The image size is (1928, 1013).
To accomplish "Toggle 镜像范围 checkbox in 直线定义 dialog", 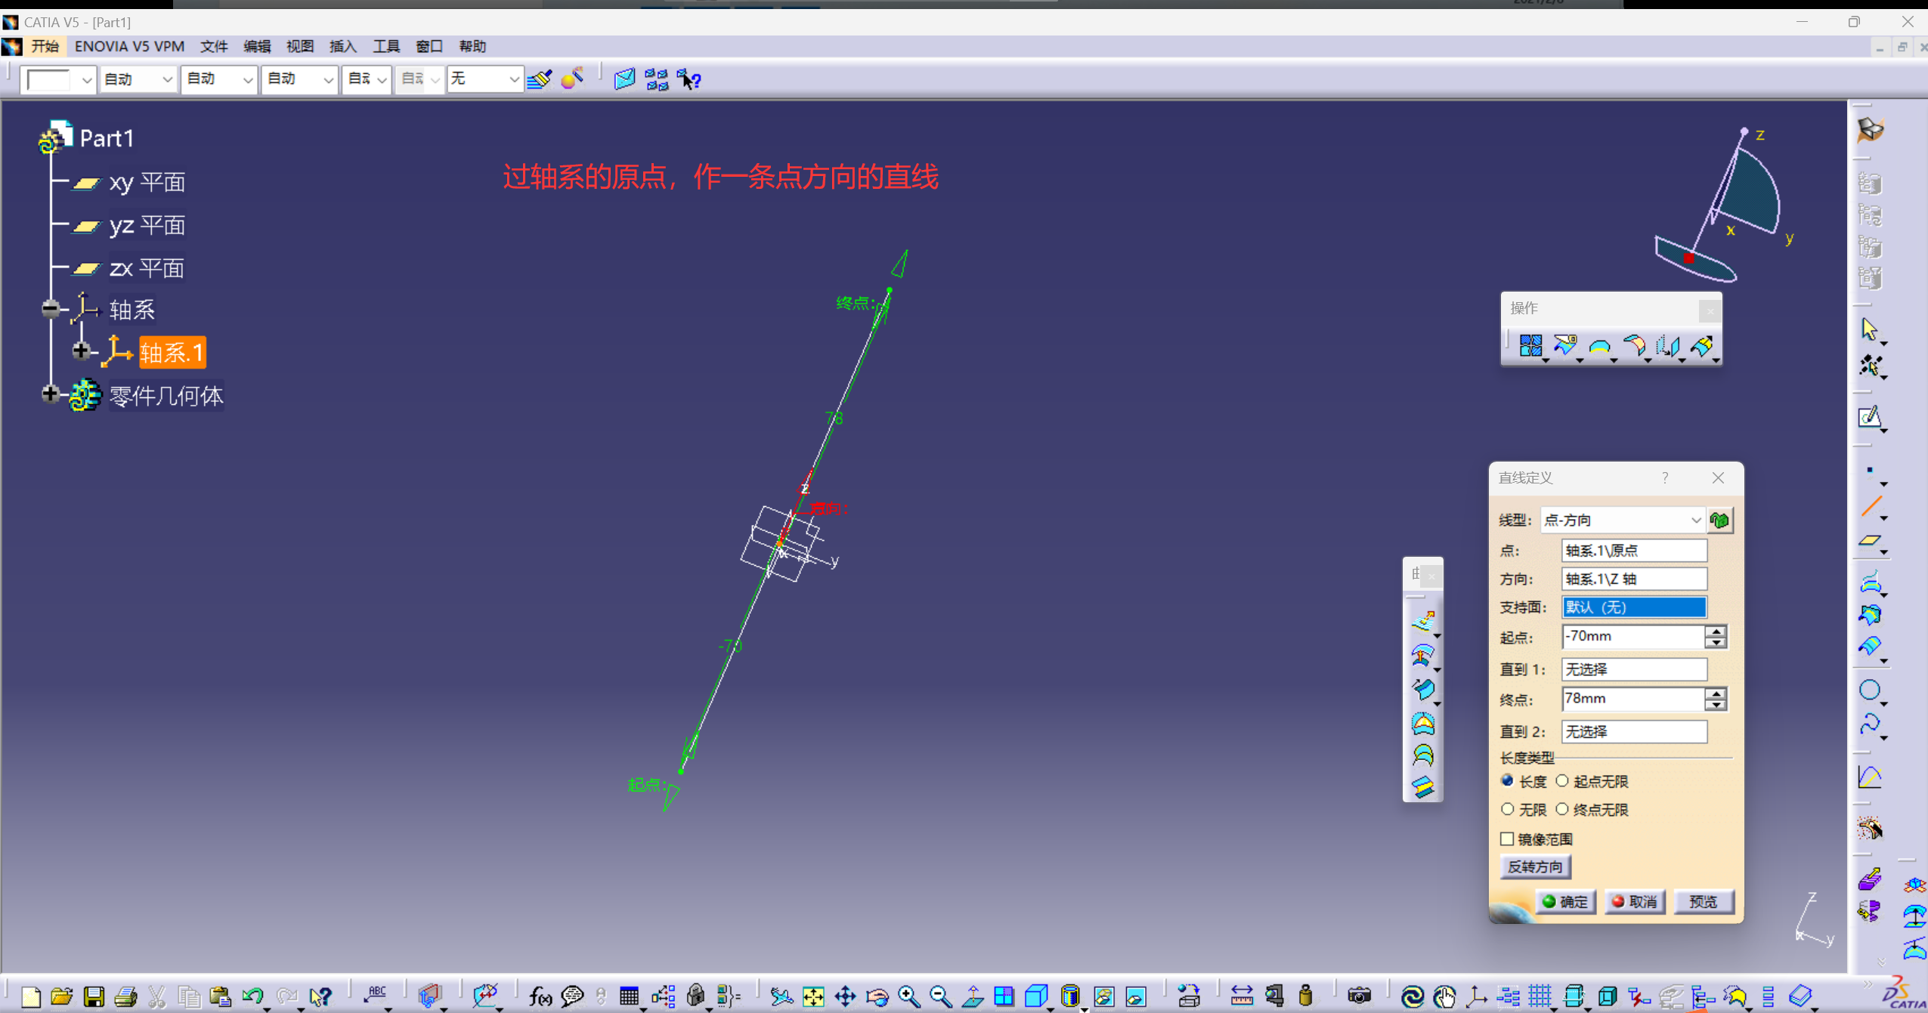I will pos(1507,837).
